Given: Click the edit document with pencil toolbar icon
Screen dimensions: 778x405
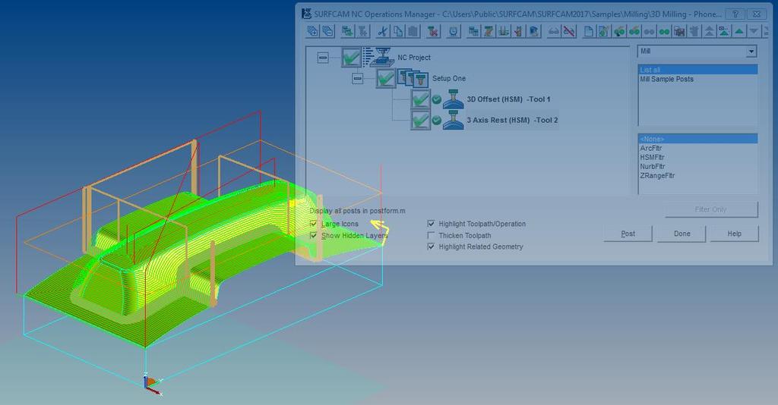Looking at the screenshot, I should pos(602,31).
